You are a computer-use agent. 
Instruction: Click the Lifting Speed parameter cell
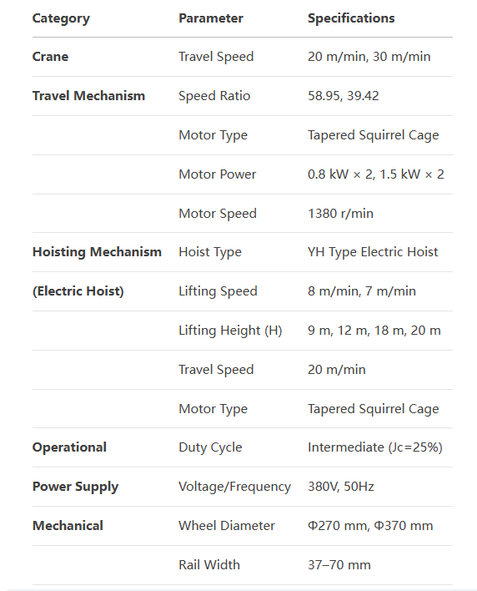click(218, 291)
